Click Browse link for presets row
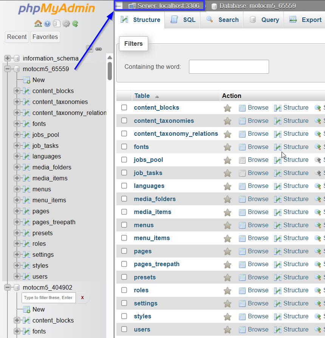Viewport: 325px width, 338px height. (x=258, y=277)
